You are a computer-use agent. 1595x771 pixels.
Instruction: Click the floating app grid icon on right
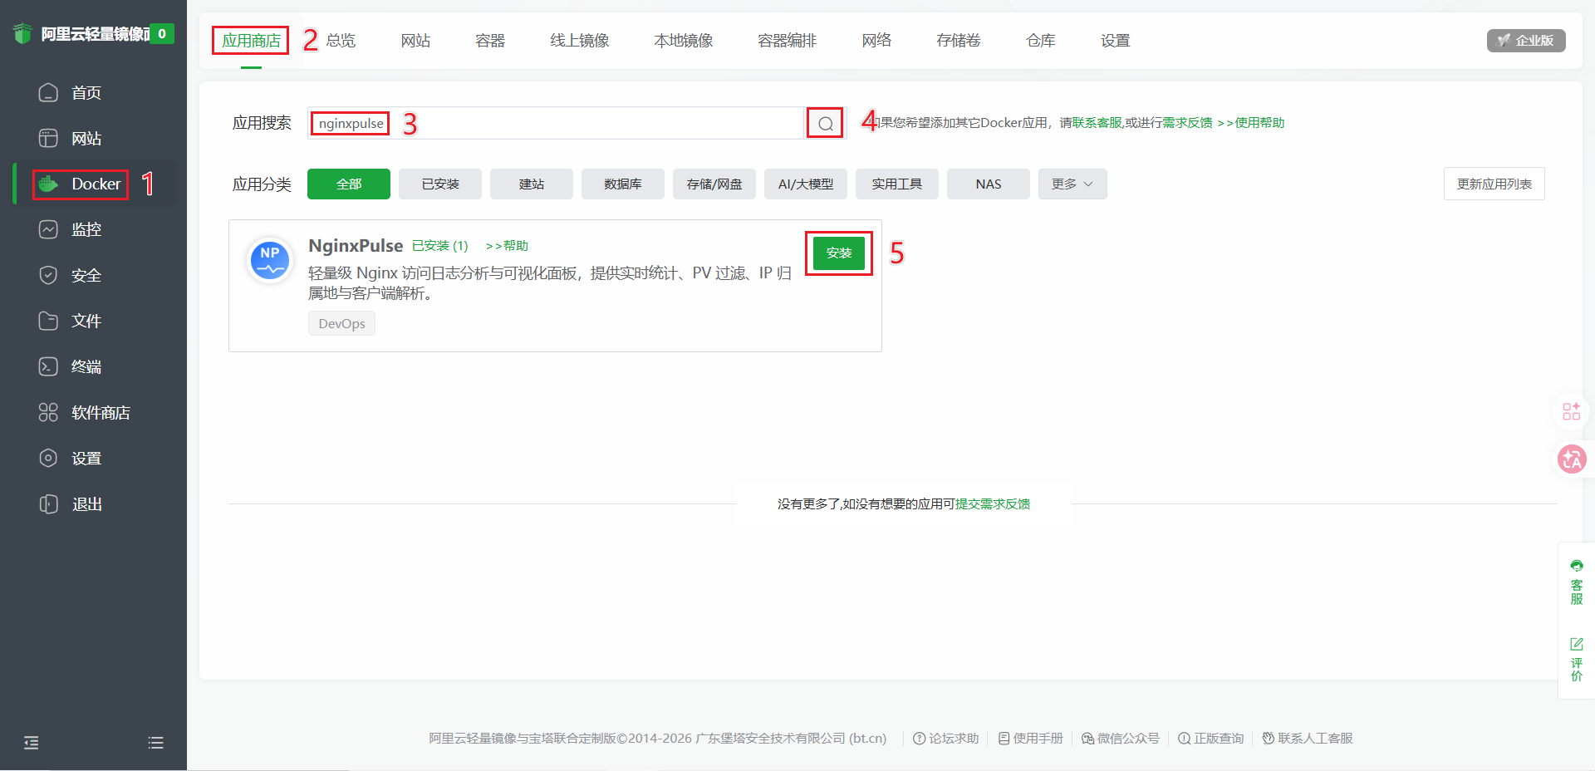(1572, 411)
